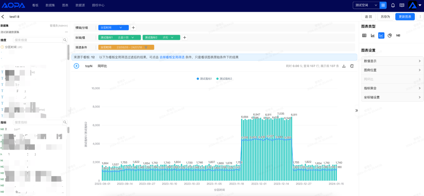Expand the 指标聚合 setting
Screen dimensions: 424x196
pyautogui.click(x=392, y=88)
